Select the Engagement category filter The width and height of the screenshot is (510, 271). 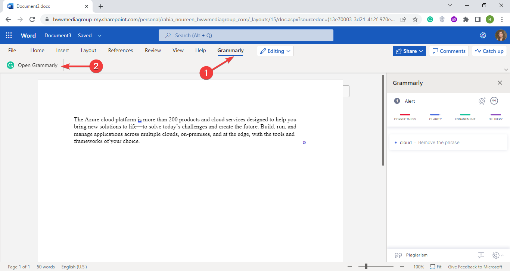(465, 116)
